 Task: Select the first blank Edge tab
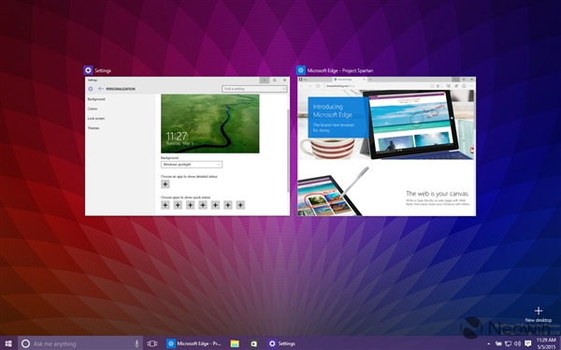314,80
